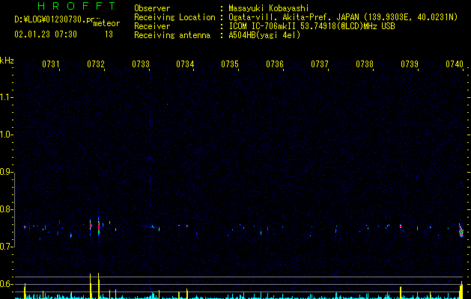This screenshot has height=299, width=471.
Task: Click the 'meteor' label
Action: (106, 23)
